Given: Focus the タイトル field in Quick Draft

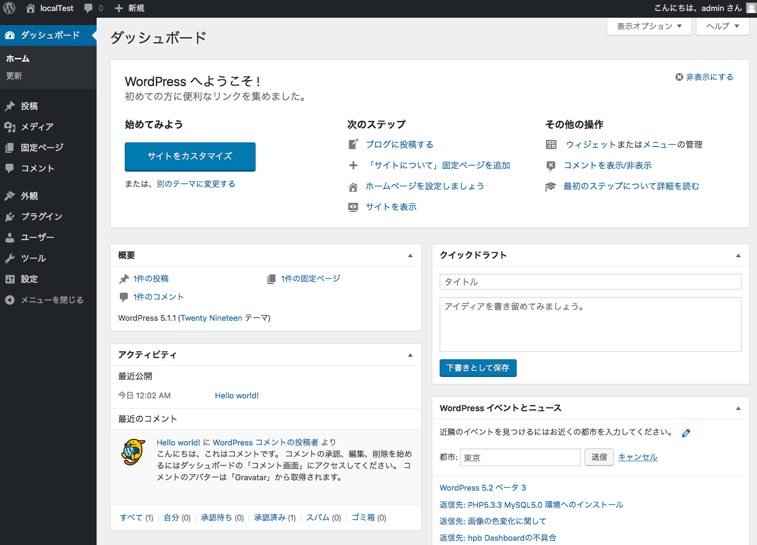Looking at the screenshot, I should (x=590, y=282).
